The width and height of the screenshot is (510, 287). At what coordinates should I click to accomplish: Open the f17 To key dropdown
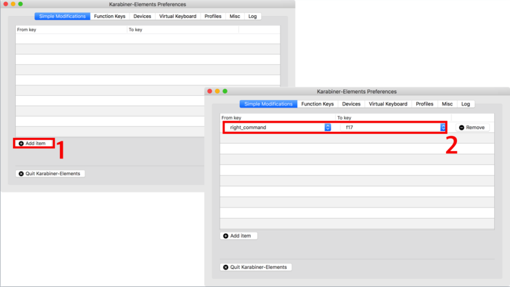[393, 128]
